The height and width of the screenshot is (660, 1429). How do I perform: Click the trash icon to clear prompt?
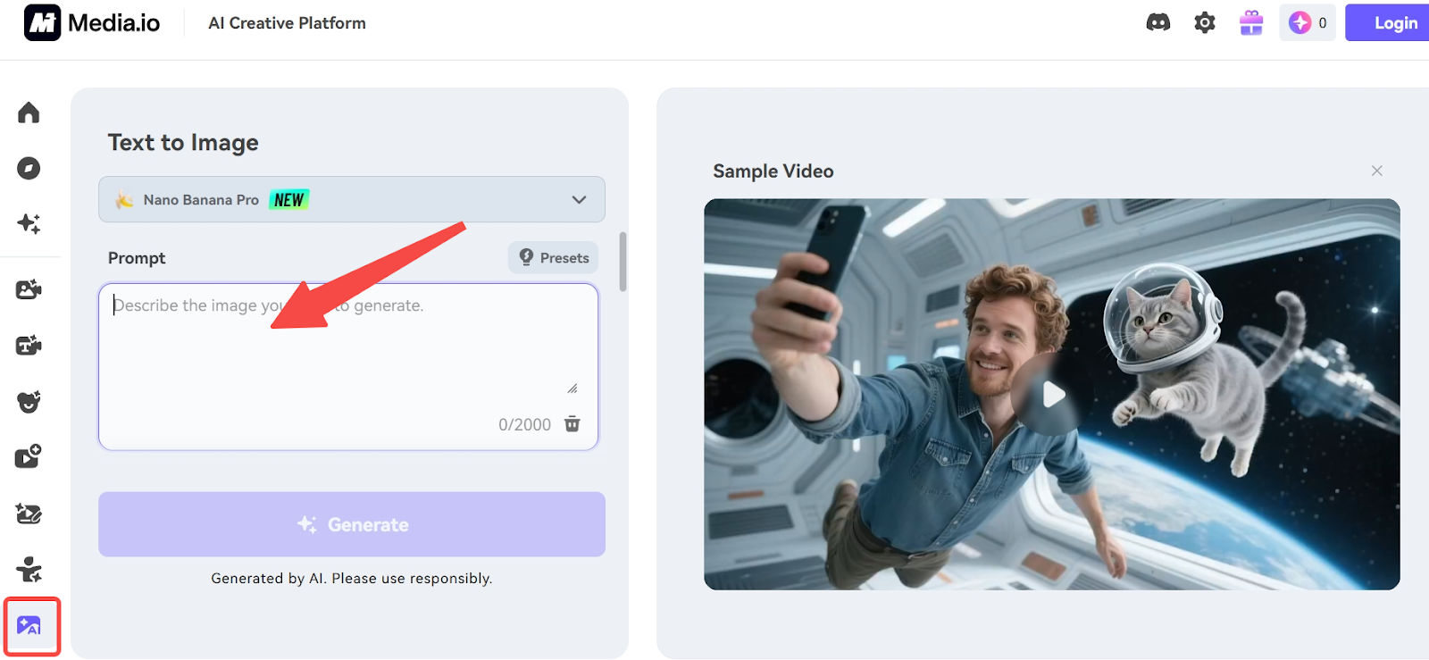click(572, 424)
